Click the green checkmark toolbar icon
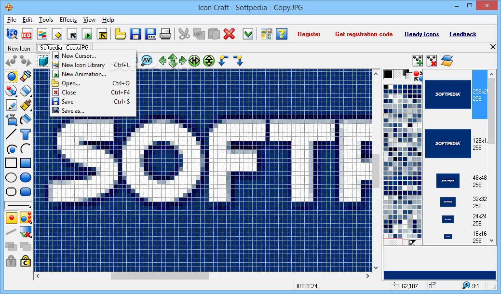This screenshot has width=501, height=294. (x=248, y=34)
